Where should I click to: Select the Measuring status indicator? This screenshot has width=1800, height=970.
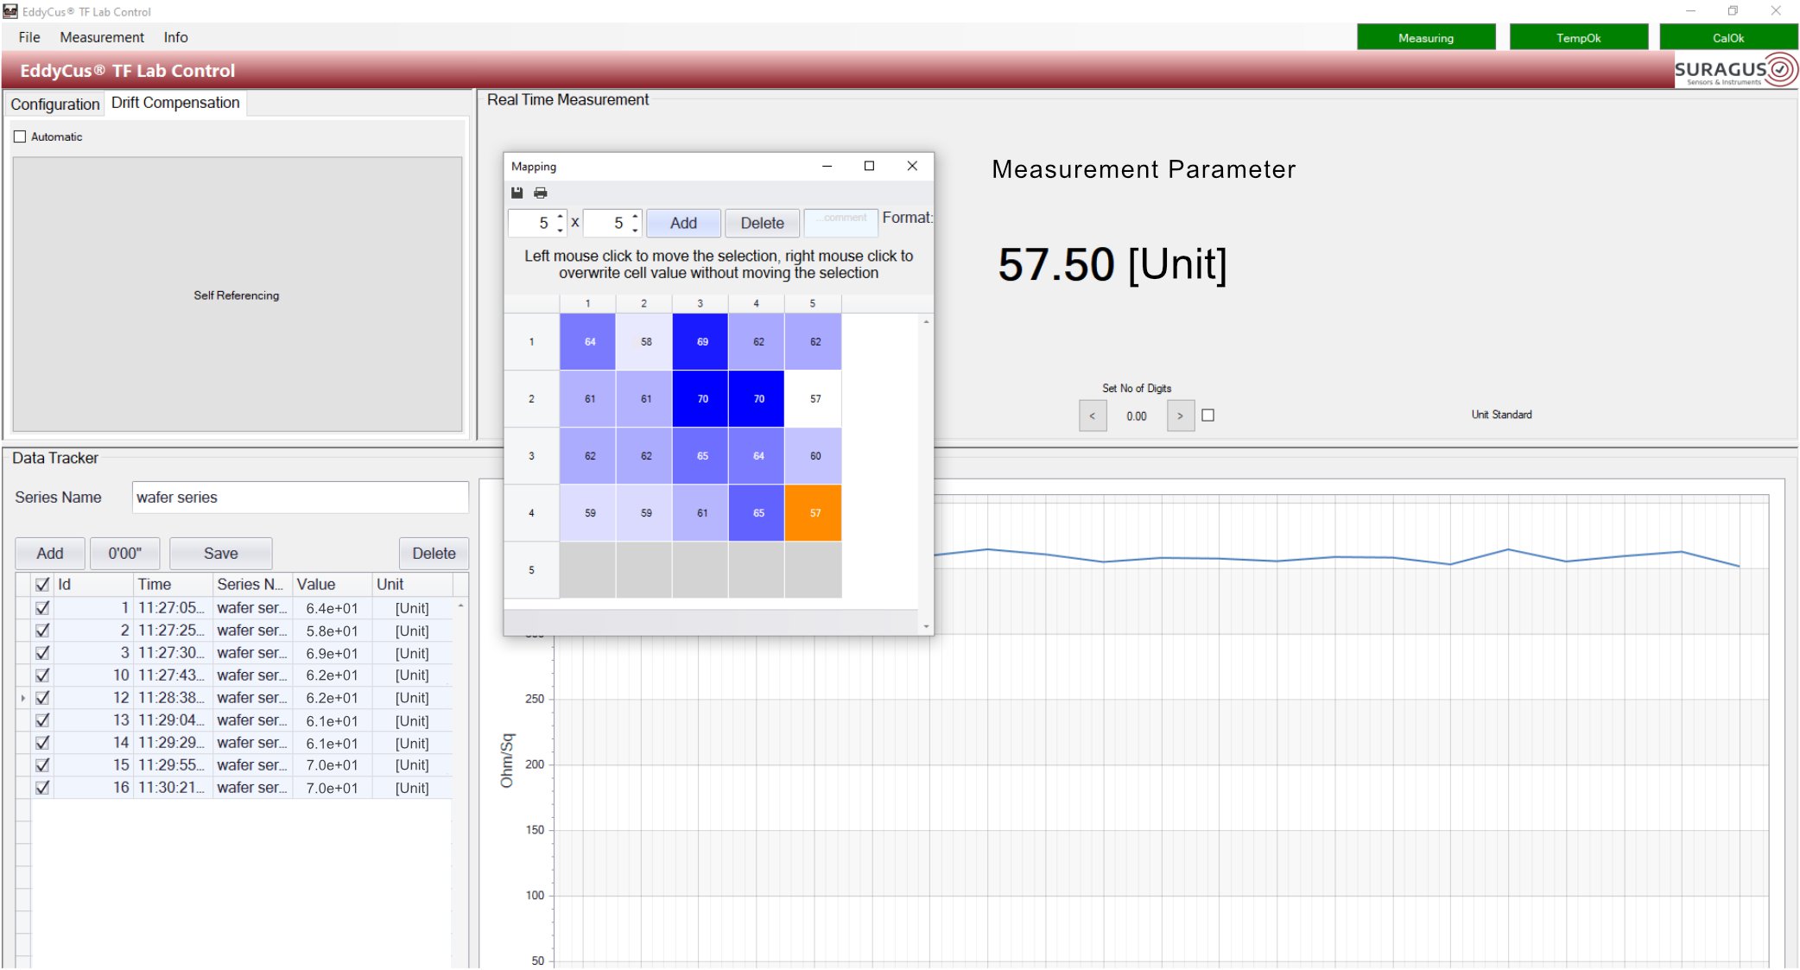point(1428,37)
